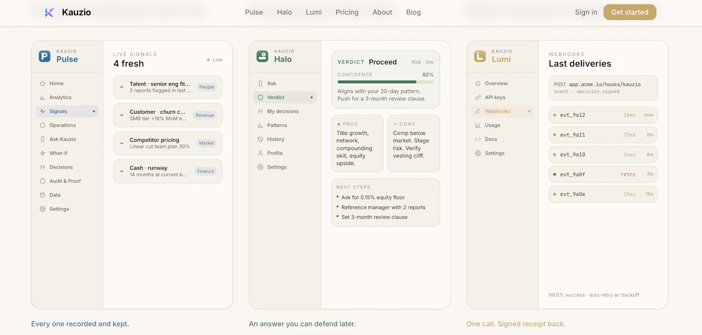The height and width of the screenshot is (335, 702).
Task: Click the Live status indicator
Action: coord(215,60)
